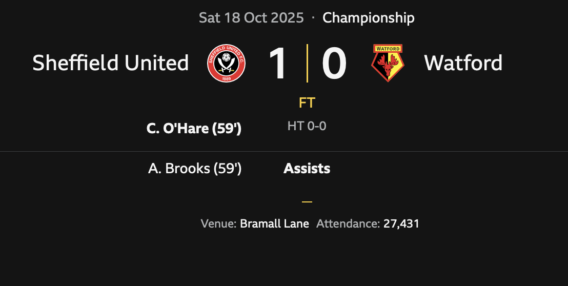Click the small yellow dash below Assists

pyautogui.click(x=307, y=202)
